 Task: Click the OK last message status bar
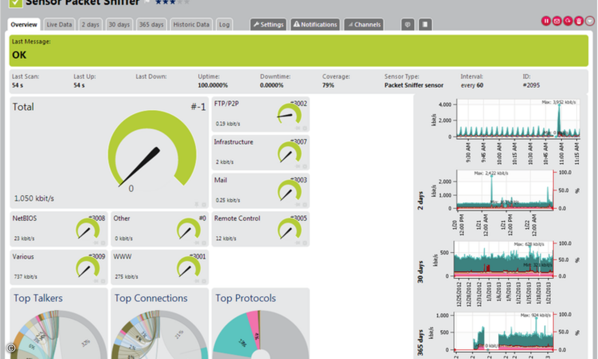coord(299,50)
